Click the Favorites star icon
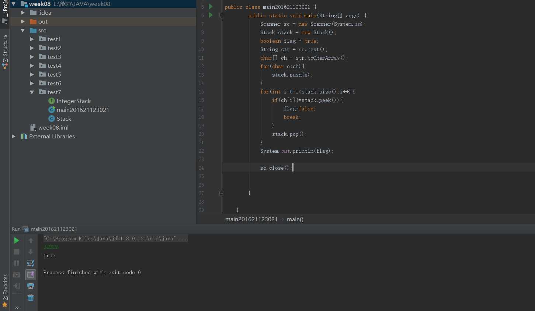This screenshot has height=311, width=535. [x=5, y=304]
